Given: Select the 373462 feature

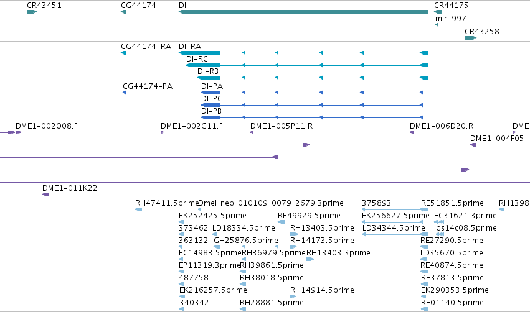Looking at the screenshot, I should (x=181, y=234).
